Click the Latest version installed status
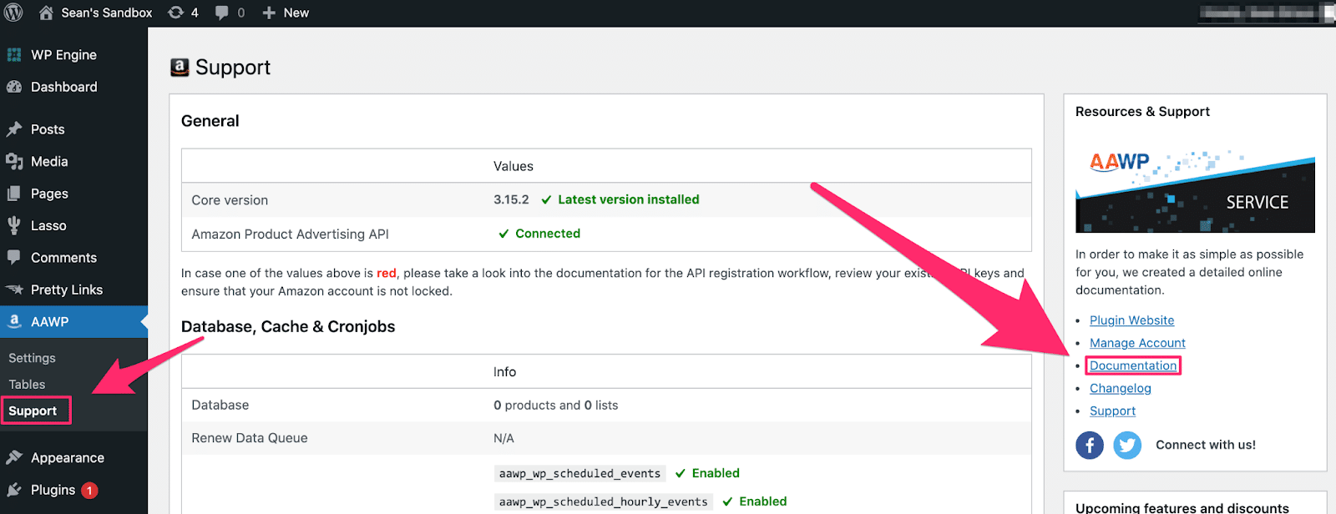1336x514 pixels. (629, 199)
